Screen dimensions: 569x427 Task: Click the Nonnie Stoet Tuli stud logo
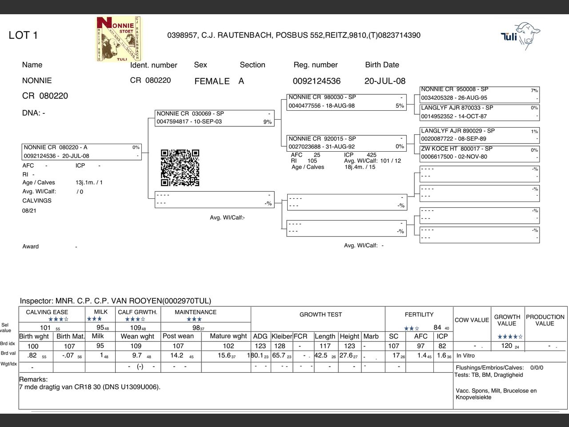click(x=118, y=39)
